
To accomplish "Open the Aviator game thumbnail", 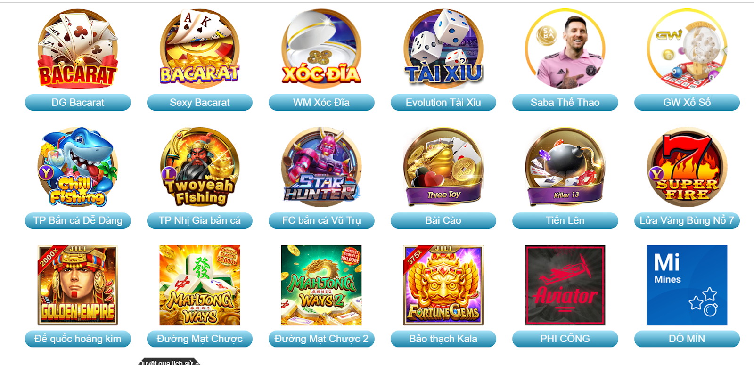I will tap(565, 285).
